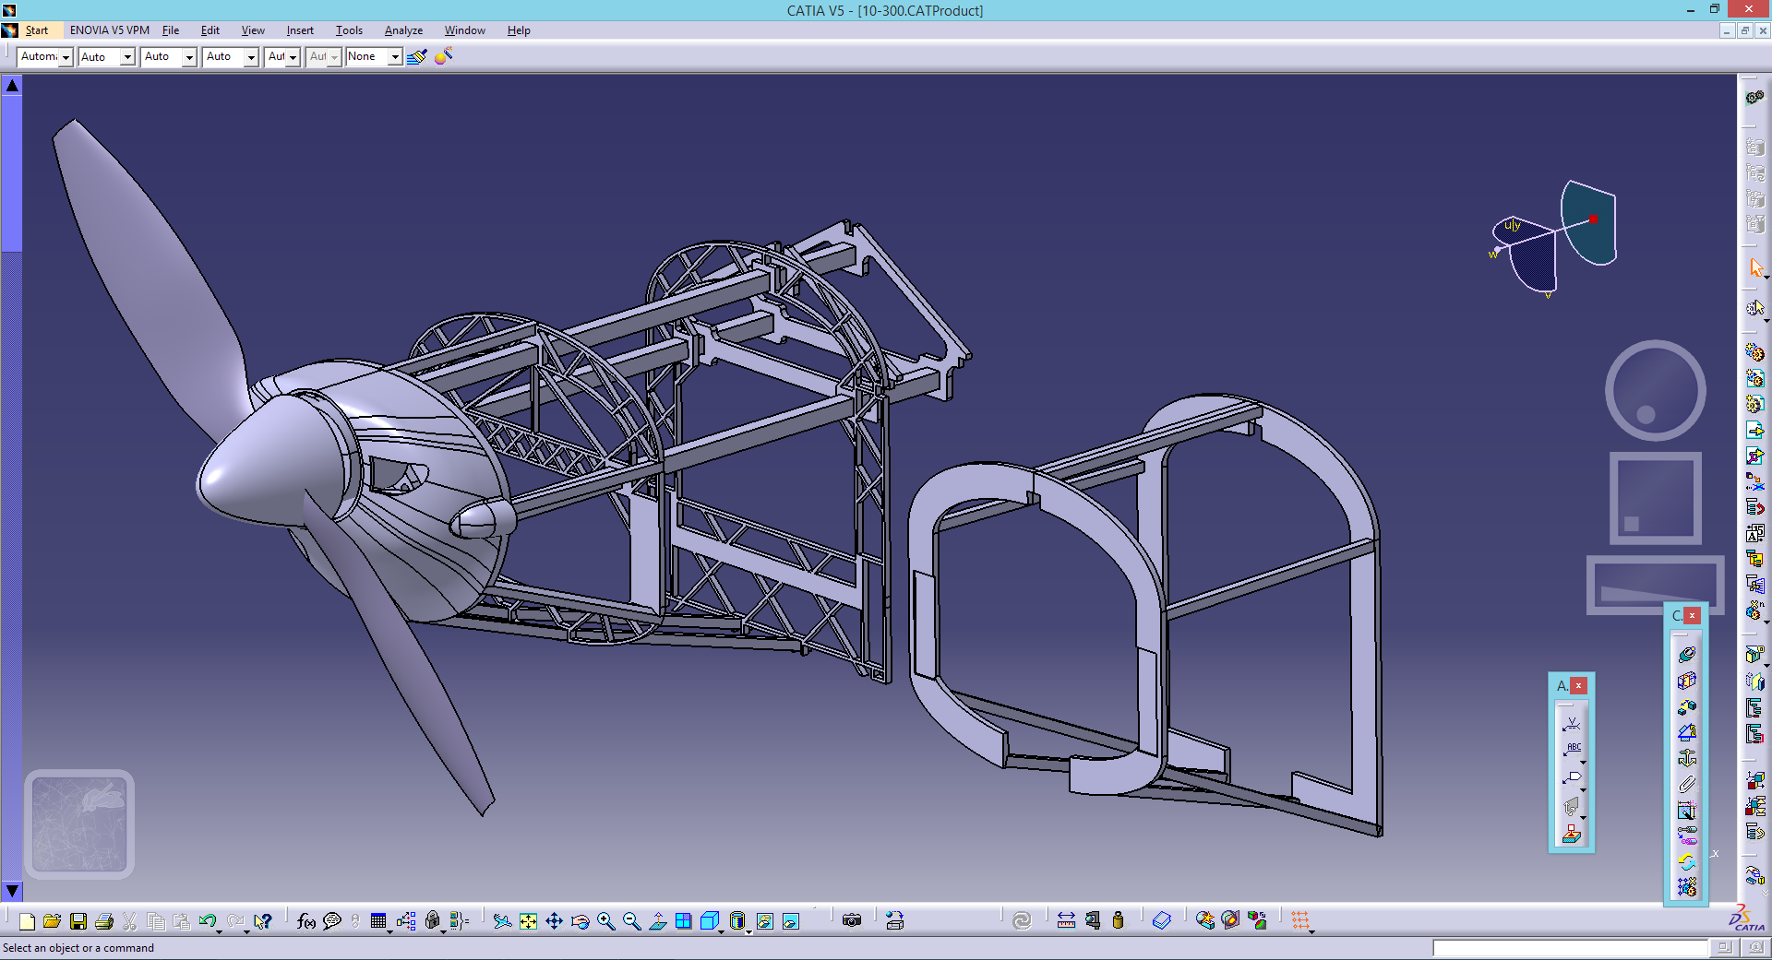
Task: Activate the What's This help pointer
Action: point(263,920)
